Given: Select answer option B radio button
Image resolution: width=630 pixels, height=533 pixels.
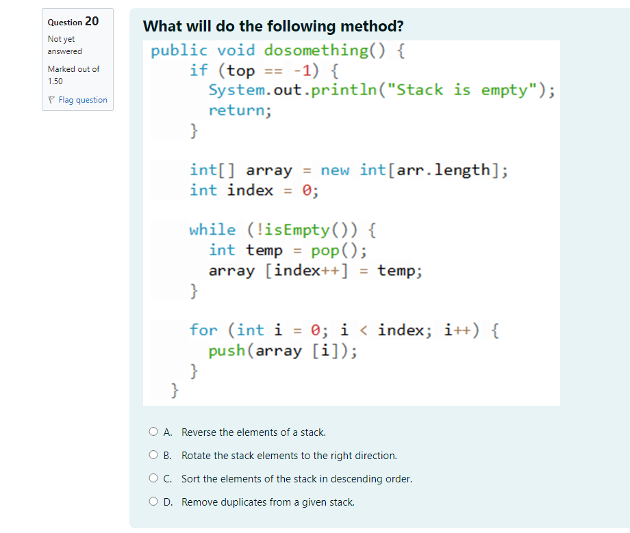Looking at the screenshot, I should [153, 454].
